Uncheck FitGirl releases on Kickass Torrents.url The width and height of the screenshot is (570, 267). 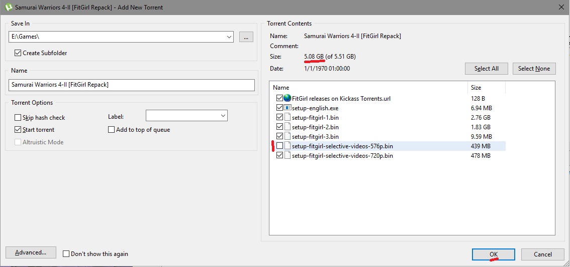point(279,98)
